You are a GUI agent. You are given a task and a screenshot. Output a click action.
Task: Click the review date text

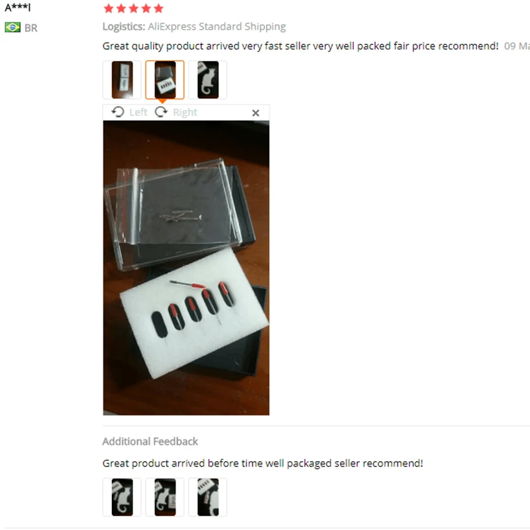click(517, 46)
